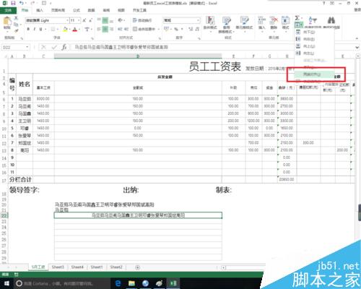
Task: Open font color arrow dropdown
Action: (x=79, y=29)
